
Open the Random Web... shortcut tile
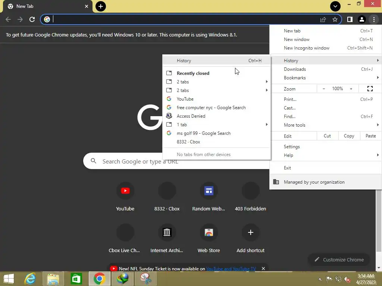click(209, 197)
